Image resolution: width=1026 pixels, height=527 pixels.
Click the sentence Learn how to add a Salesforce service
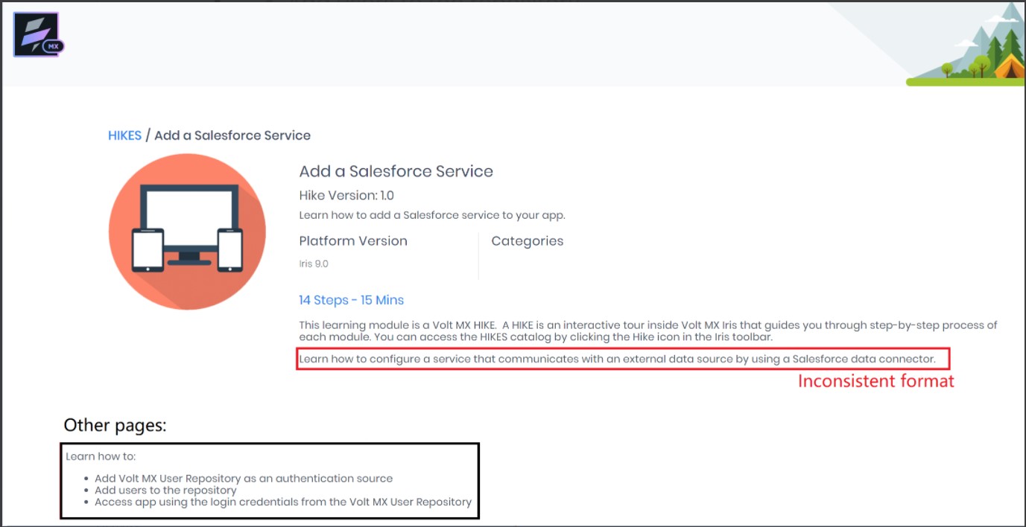pos(432,215)
